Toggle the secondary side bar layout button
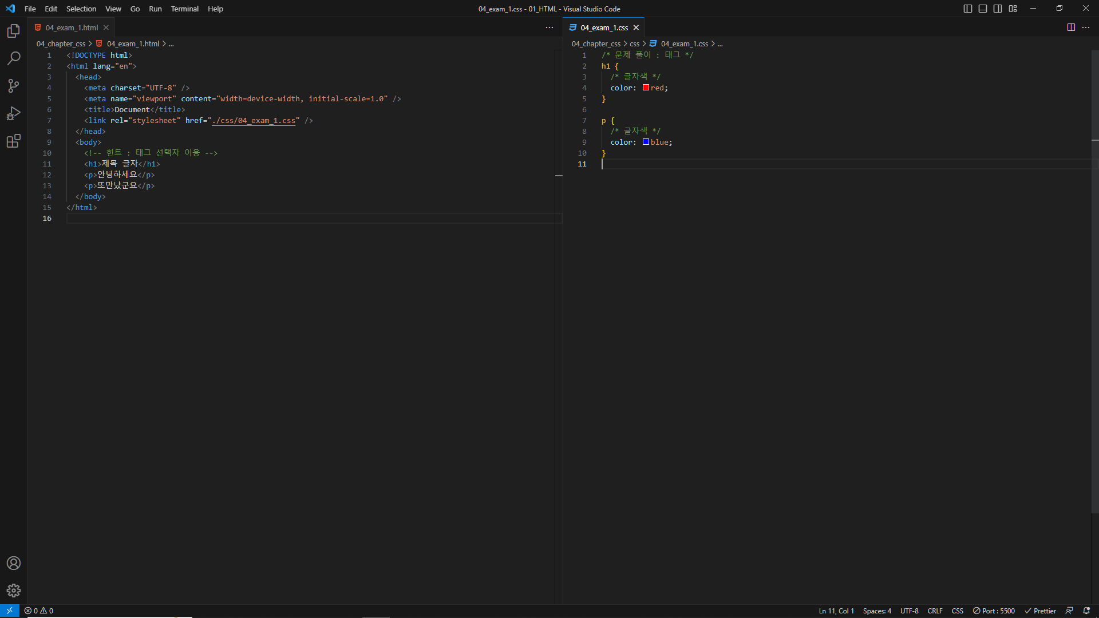Viewport: 1099px width, 618px height. [998, 9]
